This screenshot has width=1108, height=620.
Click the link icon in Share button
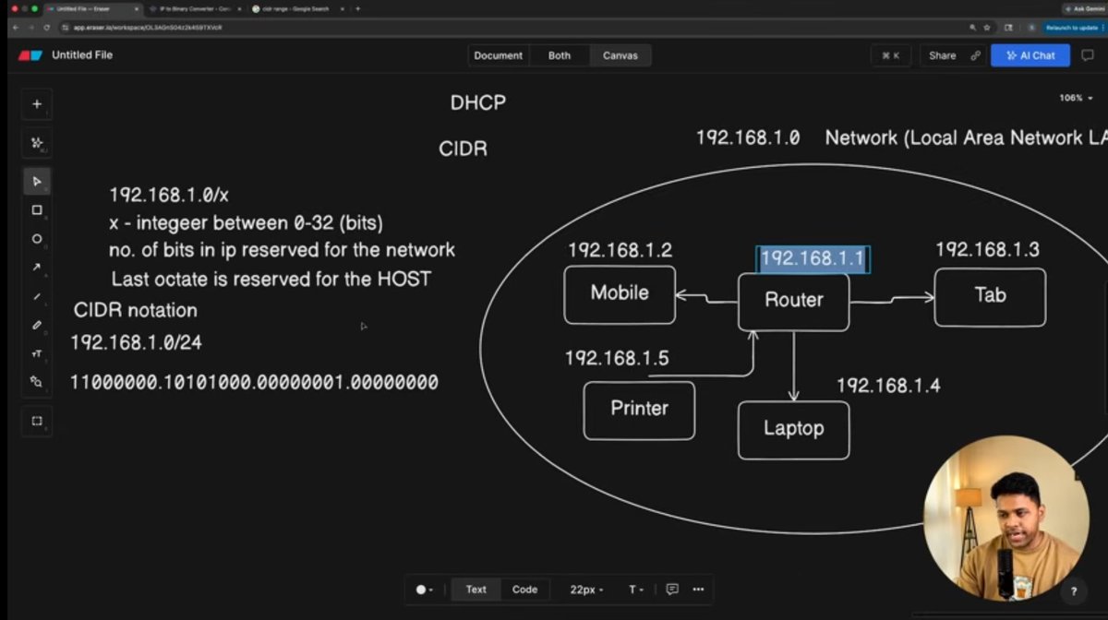point(975,55)
